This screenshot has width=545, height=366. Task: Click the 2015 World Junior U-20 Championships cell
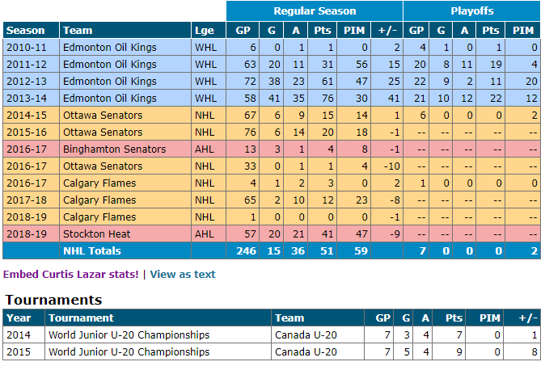tap(158, 351)
